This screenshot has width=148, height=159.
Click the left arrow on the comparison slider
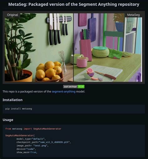[71, 49]
